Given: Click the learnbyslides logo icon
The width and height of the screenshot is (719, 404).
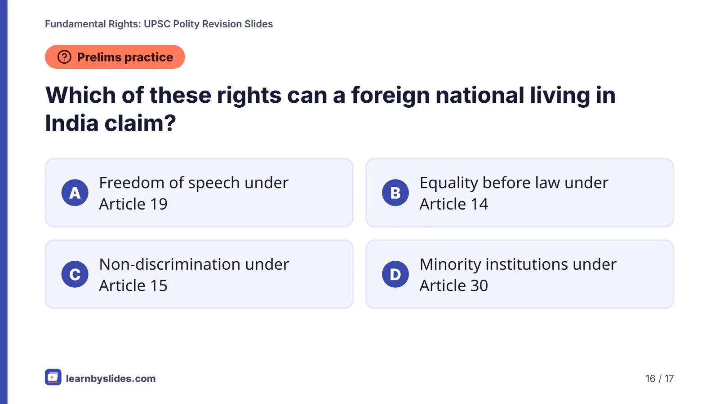Looking at the screenshot, I should (x=53, y=378).
